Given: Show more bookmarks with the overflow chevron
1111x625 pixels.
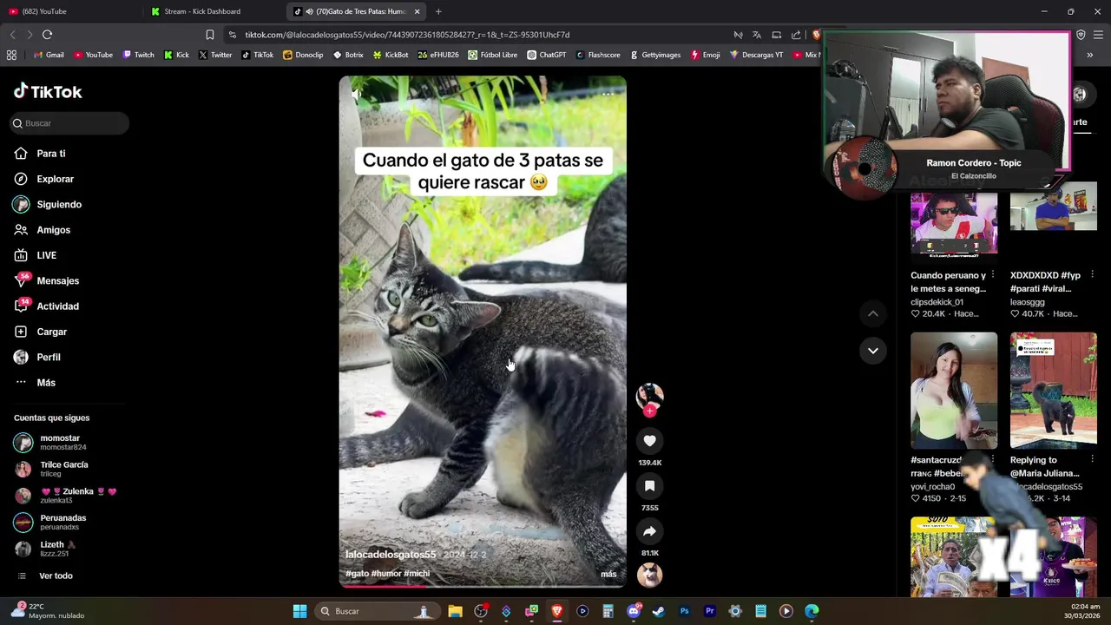Looking at the screenshot, I should point(1089,55).
